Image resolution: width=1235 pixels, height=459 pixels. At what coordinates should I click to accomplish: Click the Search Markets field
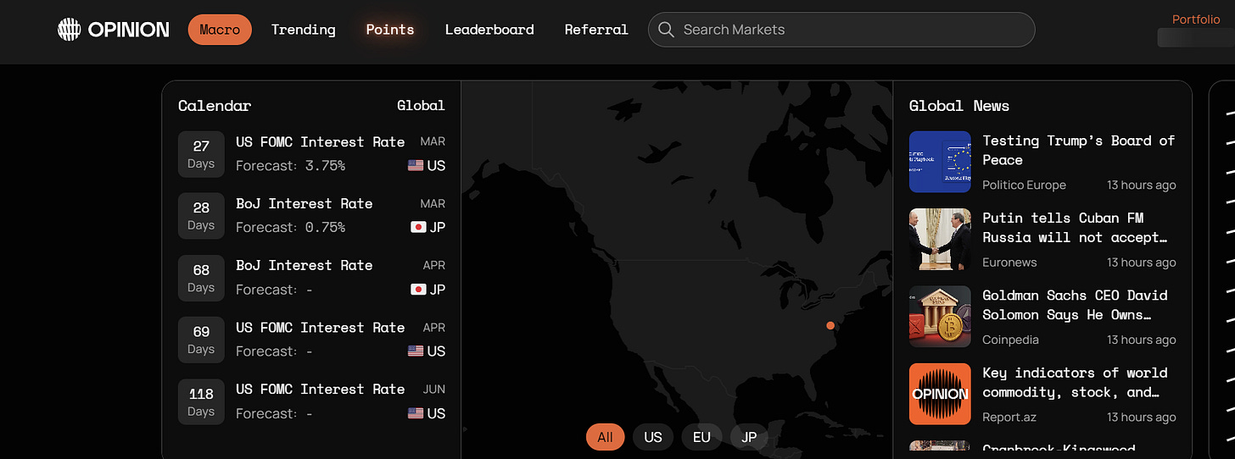pos(841,30)
